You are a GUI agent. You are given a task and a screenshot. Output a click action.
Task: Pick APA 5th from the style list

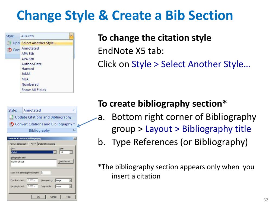tap(28, 54)
